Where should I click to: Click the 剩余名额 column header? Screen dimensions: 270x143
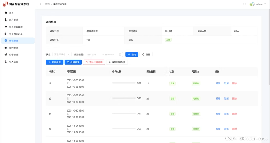click(151, 71)
